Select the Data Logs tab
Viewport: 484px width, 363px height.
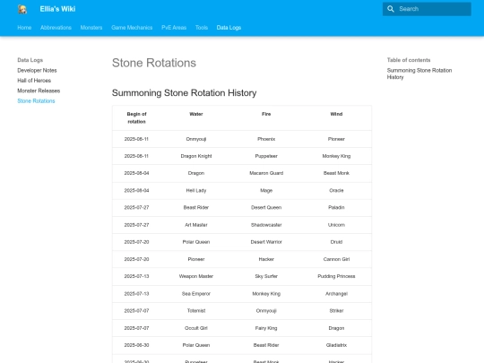click(229, 28)
